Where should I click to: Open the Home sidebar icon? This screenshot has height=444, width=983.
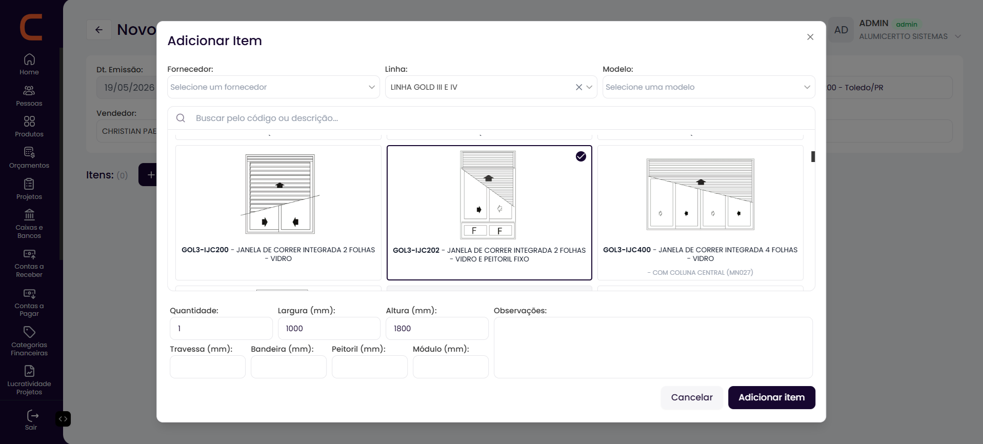[29, 59]
